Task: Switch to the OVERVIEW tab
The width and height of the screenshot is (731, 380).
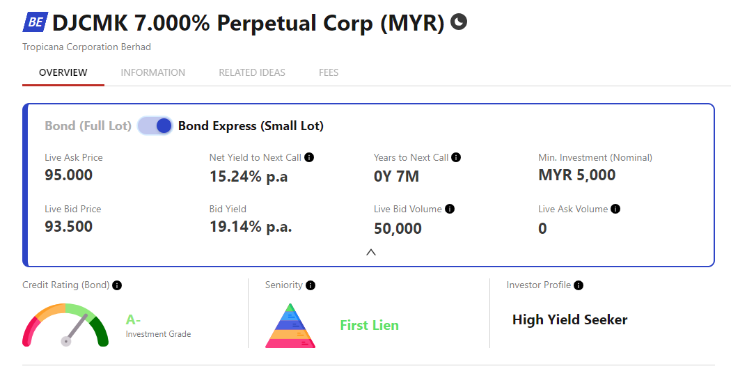Action: 63,73
